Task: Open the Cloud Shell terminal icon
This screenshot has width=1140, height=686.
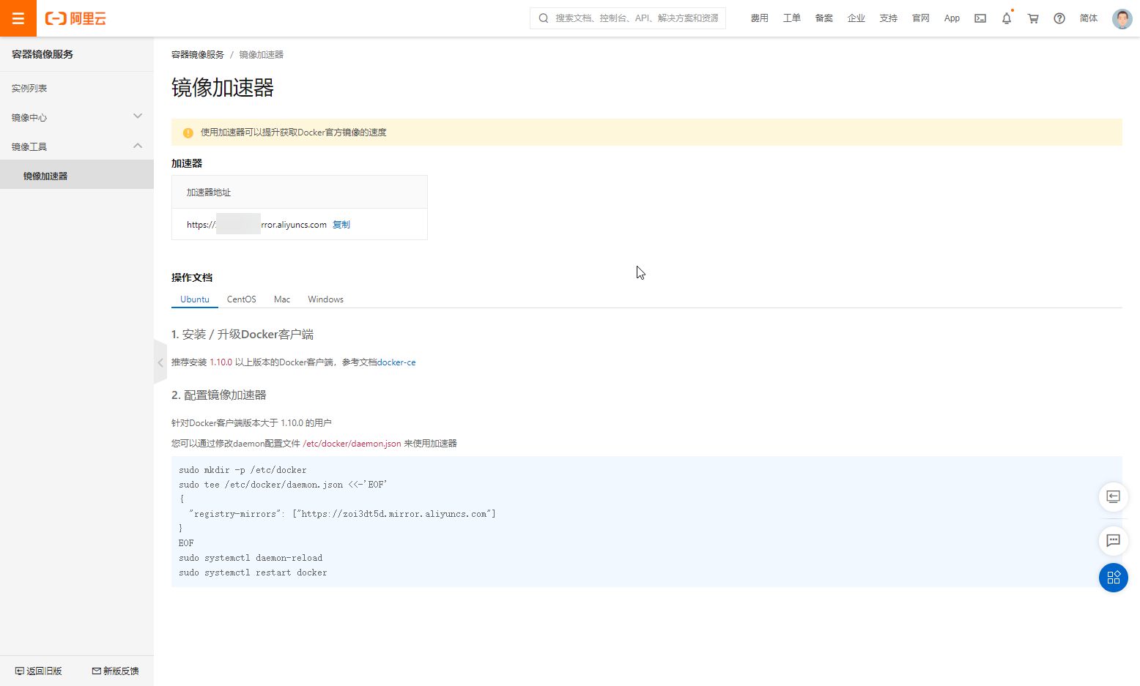Action: [x=980, y=18]
